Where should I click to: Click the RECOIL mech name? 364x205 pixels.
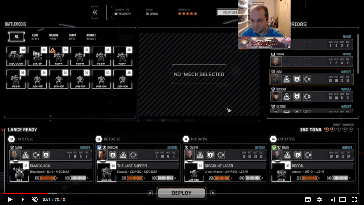tap(298, 166)
